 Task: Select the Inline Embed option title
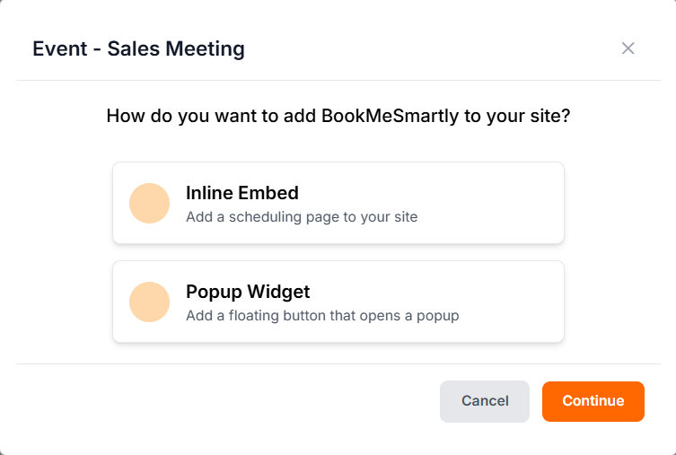pos(241,193)
